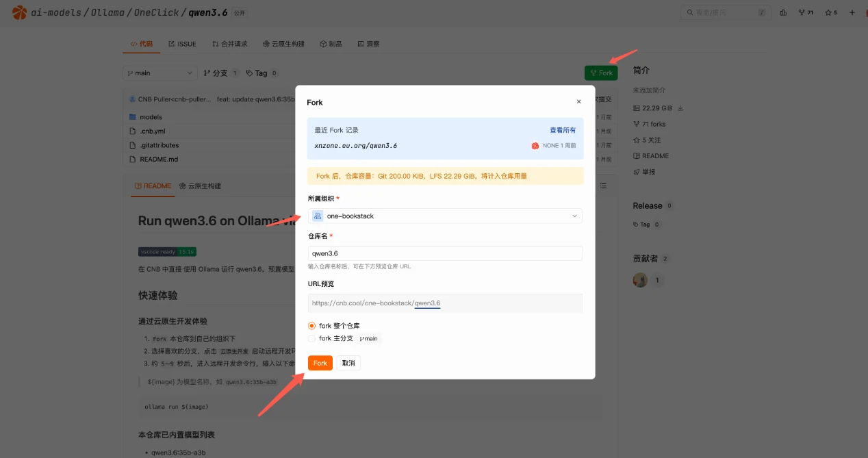Open the 5 关注 sidebar link
The height and width of the screenshot is (458, 868).
(647, 140)
